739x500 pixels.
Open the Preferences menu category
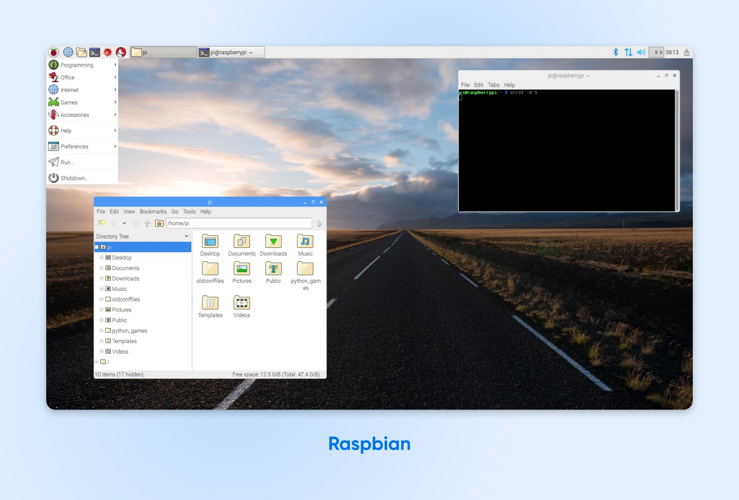click(x=82, y=146)
